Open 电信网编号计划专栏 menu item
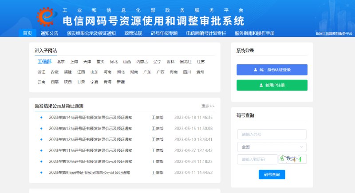This screenshot has width=355, height=193. [206, 33]
